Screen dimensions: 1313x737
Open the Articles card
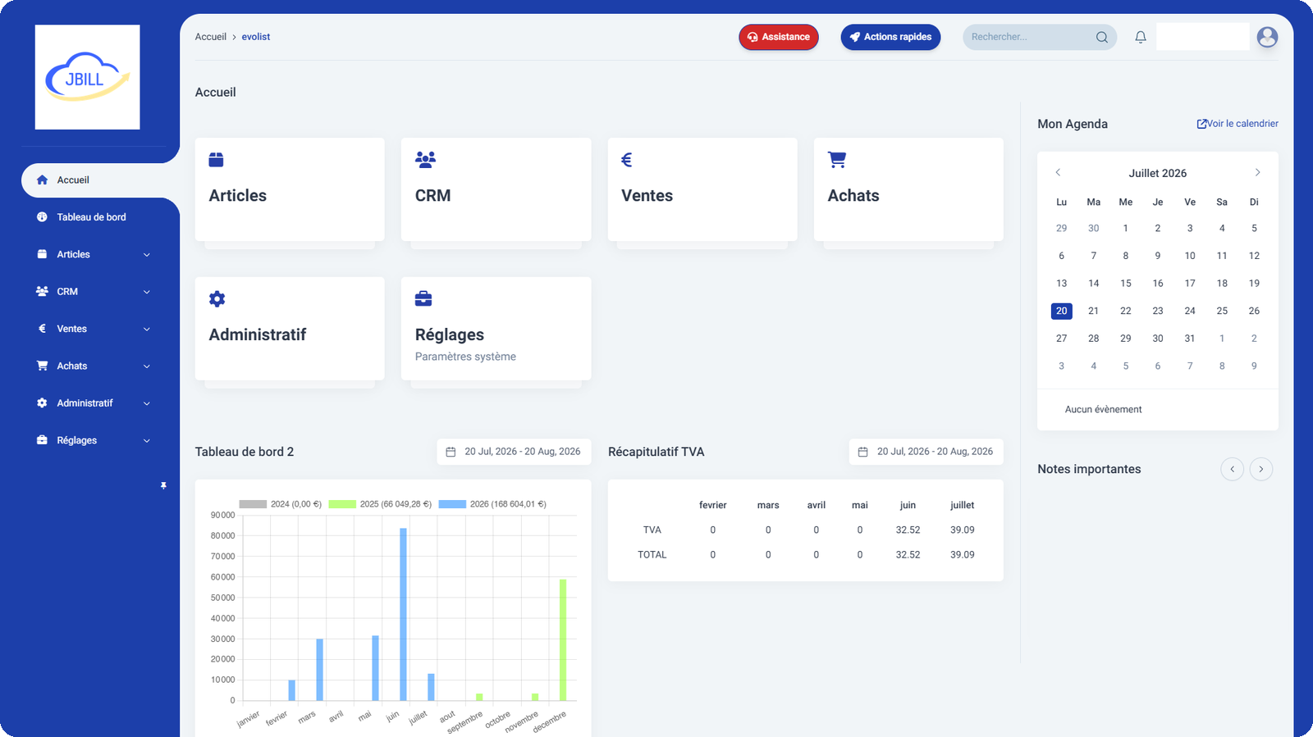(290, 189)
